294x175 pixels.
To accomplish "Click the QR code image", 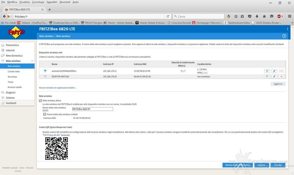I will pos(57,148).
